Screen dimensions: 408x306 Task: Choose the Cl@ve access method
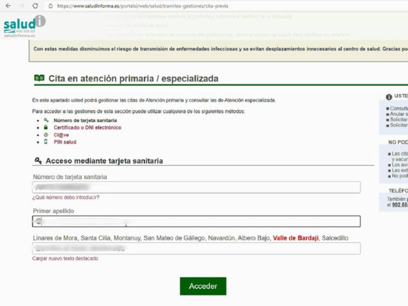(61, 135)
